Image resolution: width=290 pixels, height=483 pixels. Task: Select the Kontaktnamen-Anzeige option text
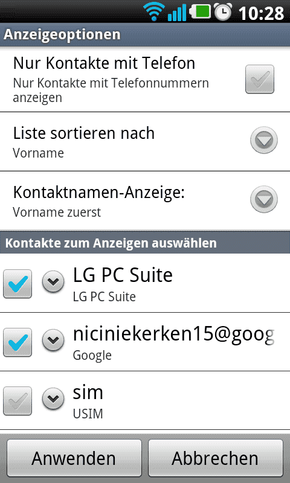point(98,192)
